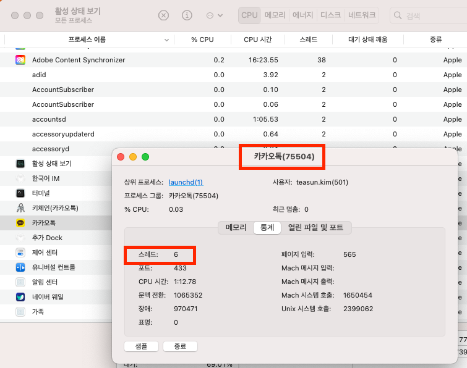The width and height of the screenshot is (467, 368).
Task: Switch to the 에너지 tab
Action: point(302,15)
